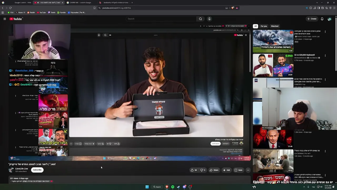Open the YouTube bookmark

coord(41,12)
